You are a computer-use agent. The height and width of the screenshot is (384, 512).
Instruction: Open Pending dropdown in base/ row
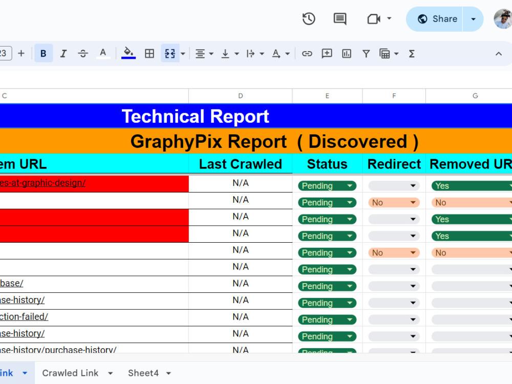pyautogui.click(x=327, y=286)
